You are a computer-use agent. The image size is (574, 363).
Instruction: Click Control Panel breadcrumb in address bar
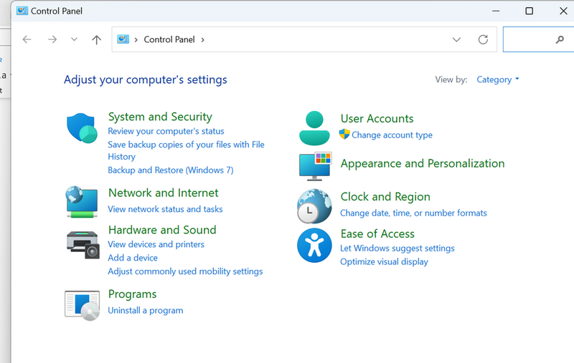[169, 39]
